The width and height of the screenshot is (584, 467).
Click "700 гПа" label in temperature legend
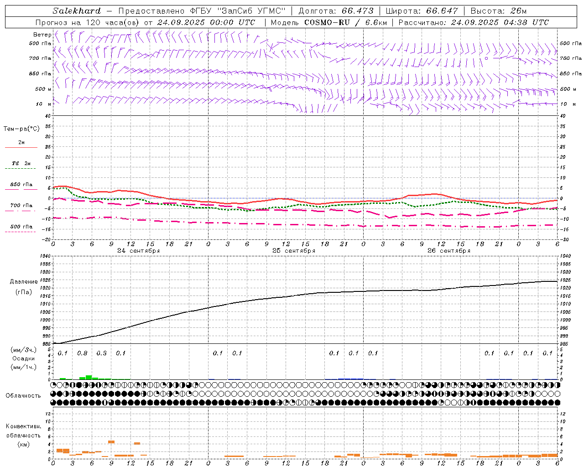21,206
